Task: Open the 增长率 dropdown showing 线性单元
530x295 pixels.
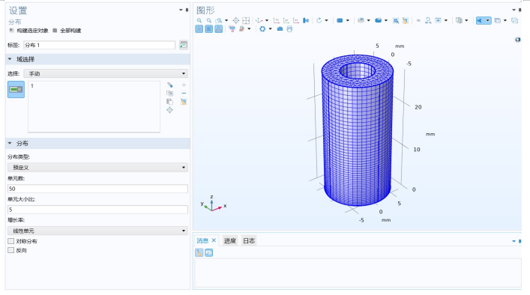Action: click(97, 231)
